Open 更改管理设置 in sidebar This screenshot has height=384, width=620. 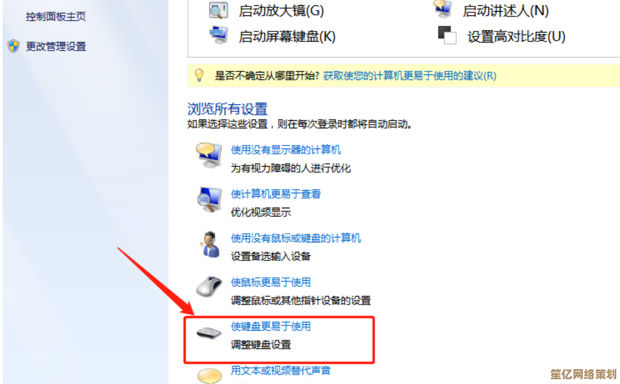pyautogui.click(x=56, y=47)
